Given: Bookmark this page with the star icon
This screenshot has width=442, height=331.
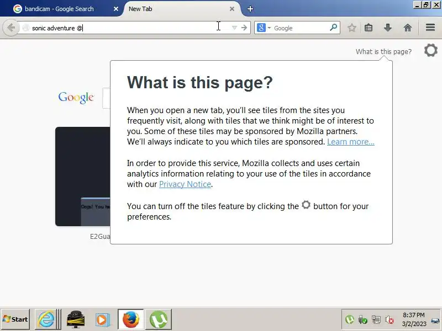Looking at the screenshot, I should pyautogui.click(x=351, y=28).
